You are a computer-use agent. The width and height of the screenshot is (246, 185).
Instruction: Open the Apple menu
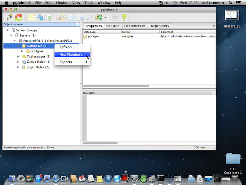pos(6,2)
